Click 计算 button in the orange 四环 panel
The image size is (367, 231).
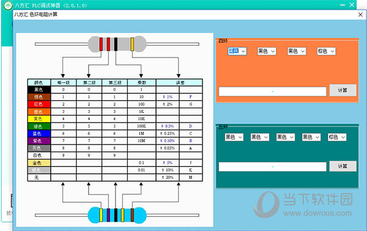click(343, 90)
